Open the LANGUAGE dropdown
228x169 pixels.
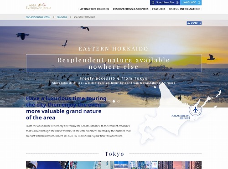(191, 2)
